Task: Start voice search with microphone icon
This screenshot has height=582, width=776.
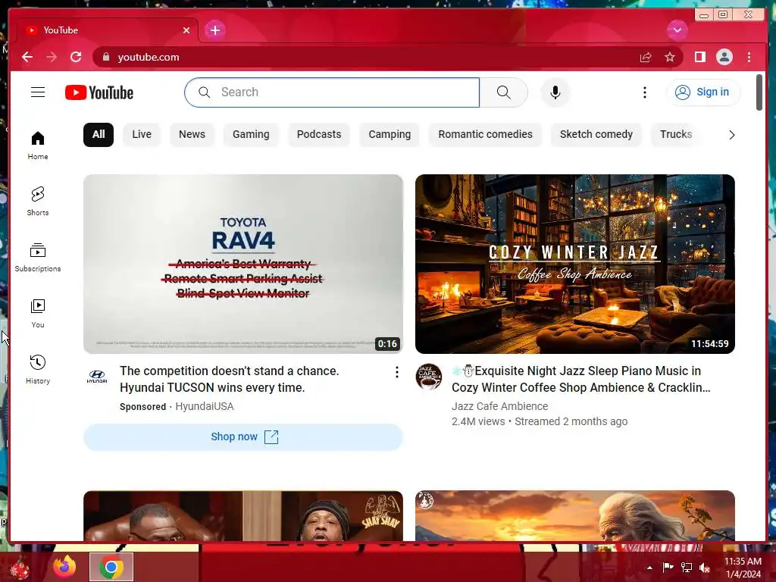Action: click(555, 92)
